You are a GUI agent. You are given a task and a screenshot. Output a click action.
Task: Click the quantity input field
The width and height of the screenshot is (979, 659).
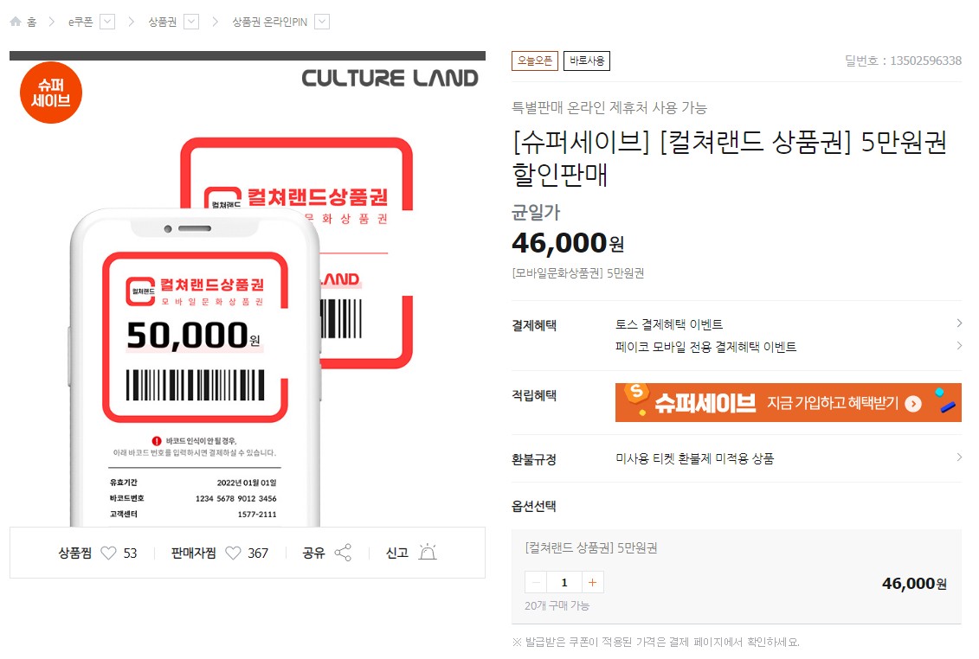coord(564,582)
